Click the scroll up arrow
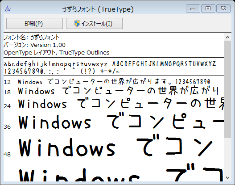 click(x=228, y=37)
